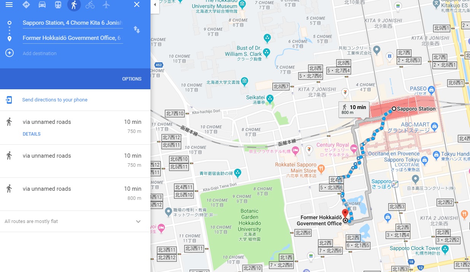Open DETAILS for the first route

32,134
